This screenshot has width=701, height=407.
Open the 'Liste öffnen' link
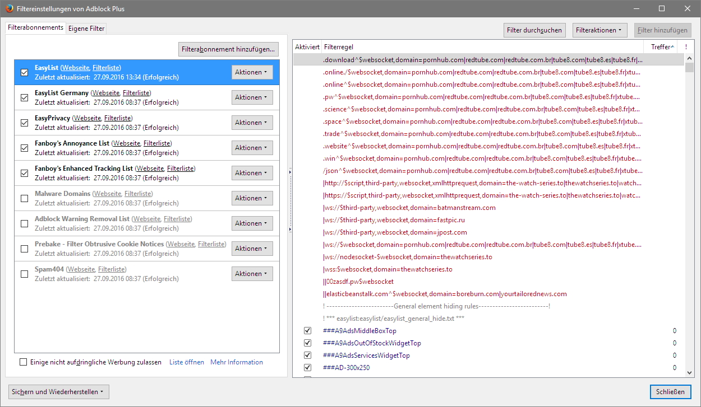187,362
